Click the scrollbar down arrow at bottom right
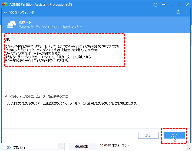Viewport: 192px width, 151px height. [x=190, y=148]
